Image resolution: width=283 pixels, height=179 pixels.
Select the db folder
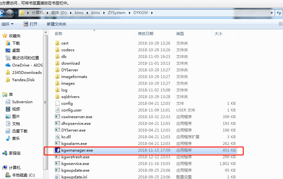(64, 56)
